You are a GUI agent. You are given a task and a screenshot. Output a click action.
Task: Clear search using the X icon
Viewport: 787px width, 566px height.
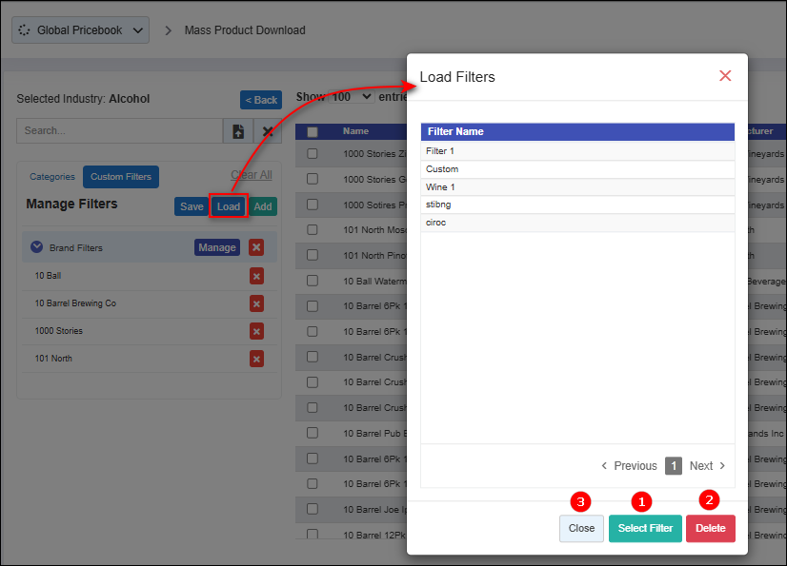pos(268,131)
